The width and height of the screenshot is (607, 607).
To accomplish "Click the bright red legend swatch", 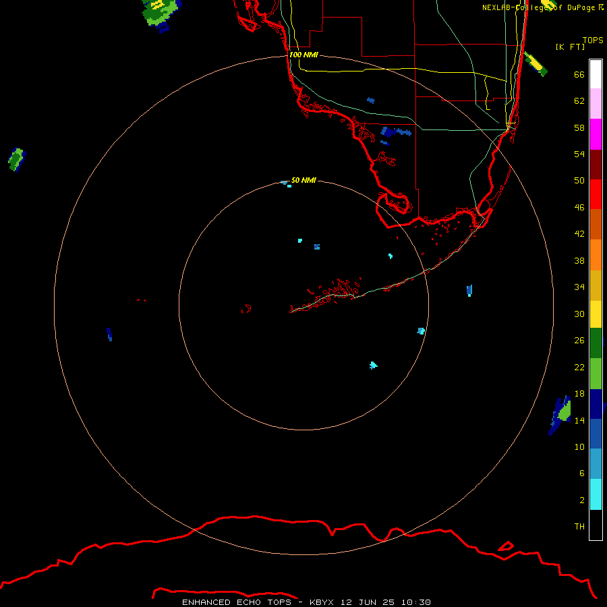I will click(596, 194).
